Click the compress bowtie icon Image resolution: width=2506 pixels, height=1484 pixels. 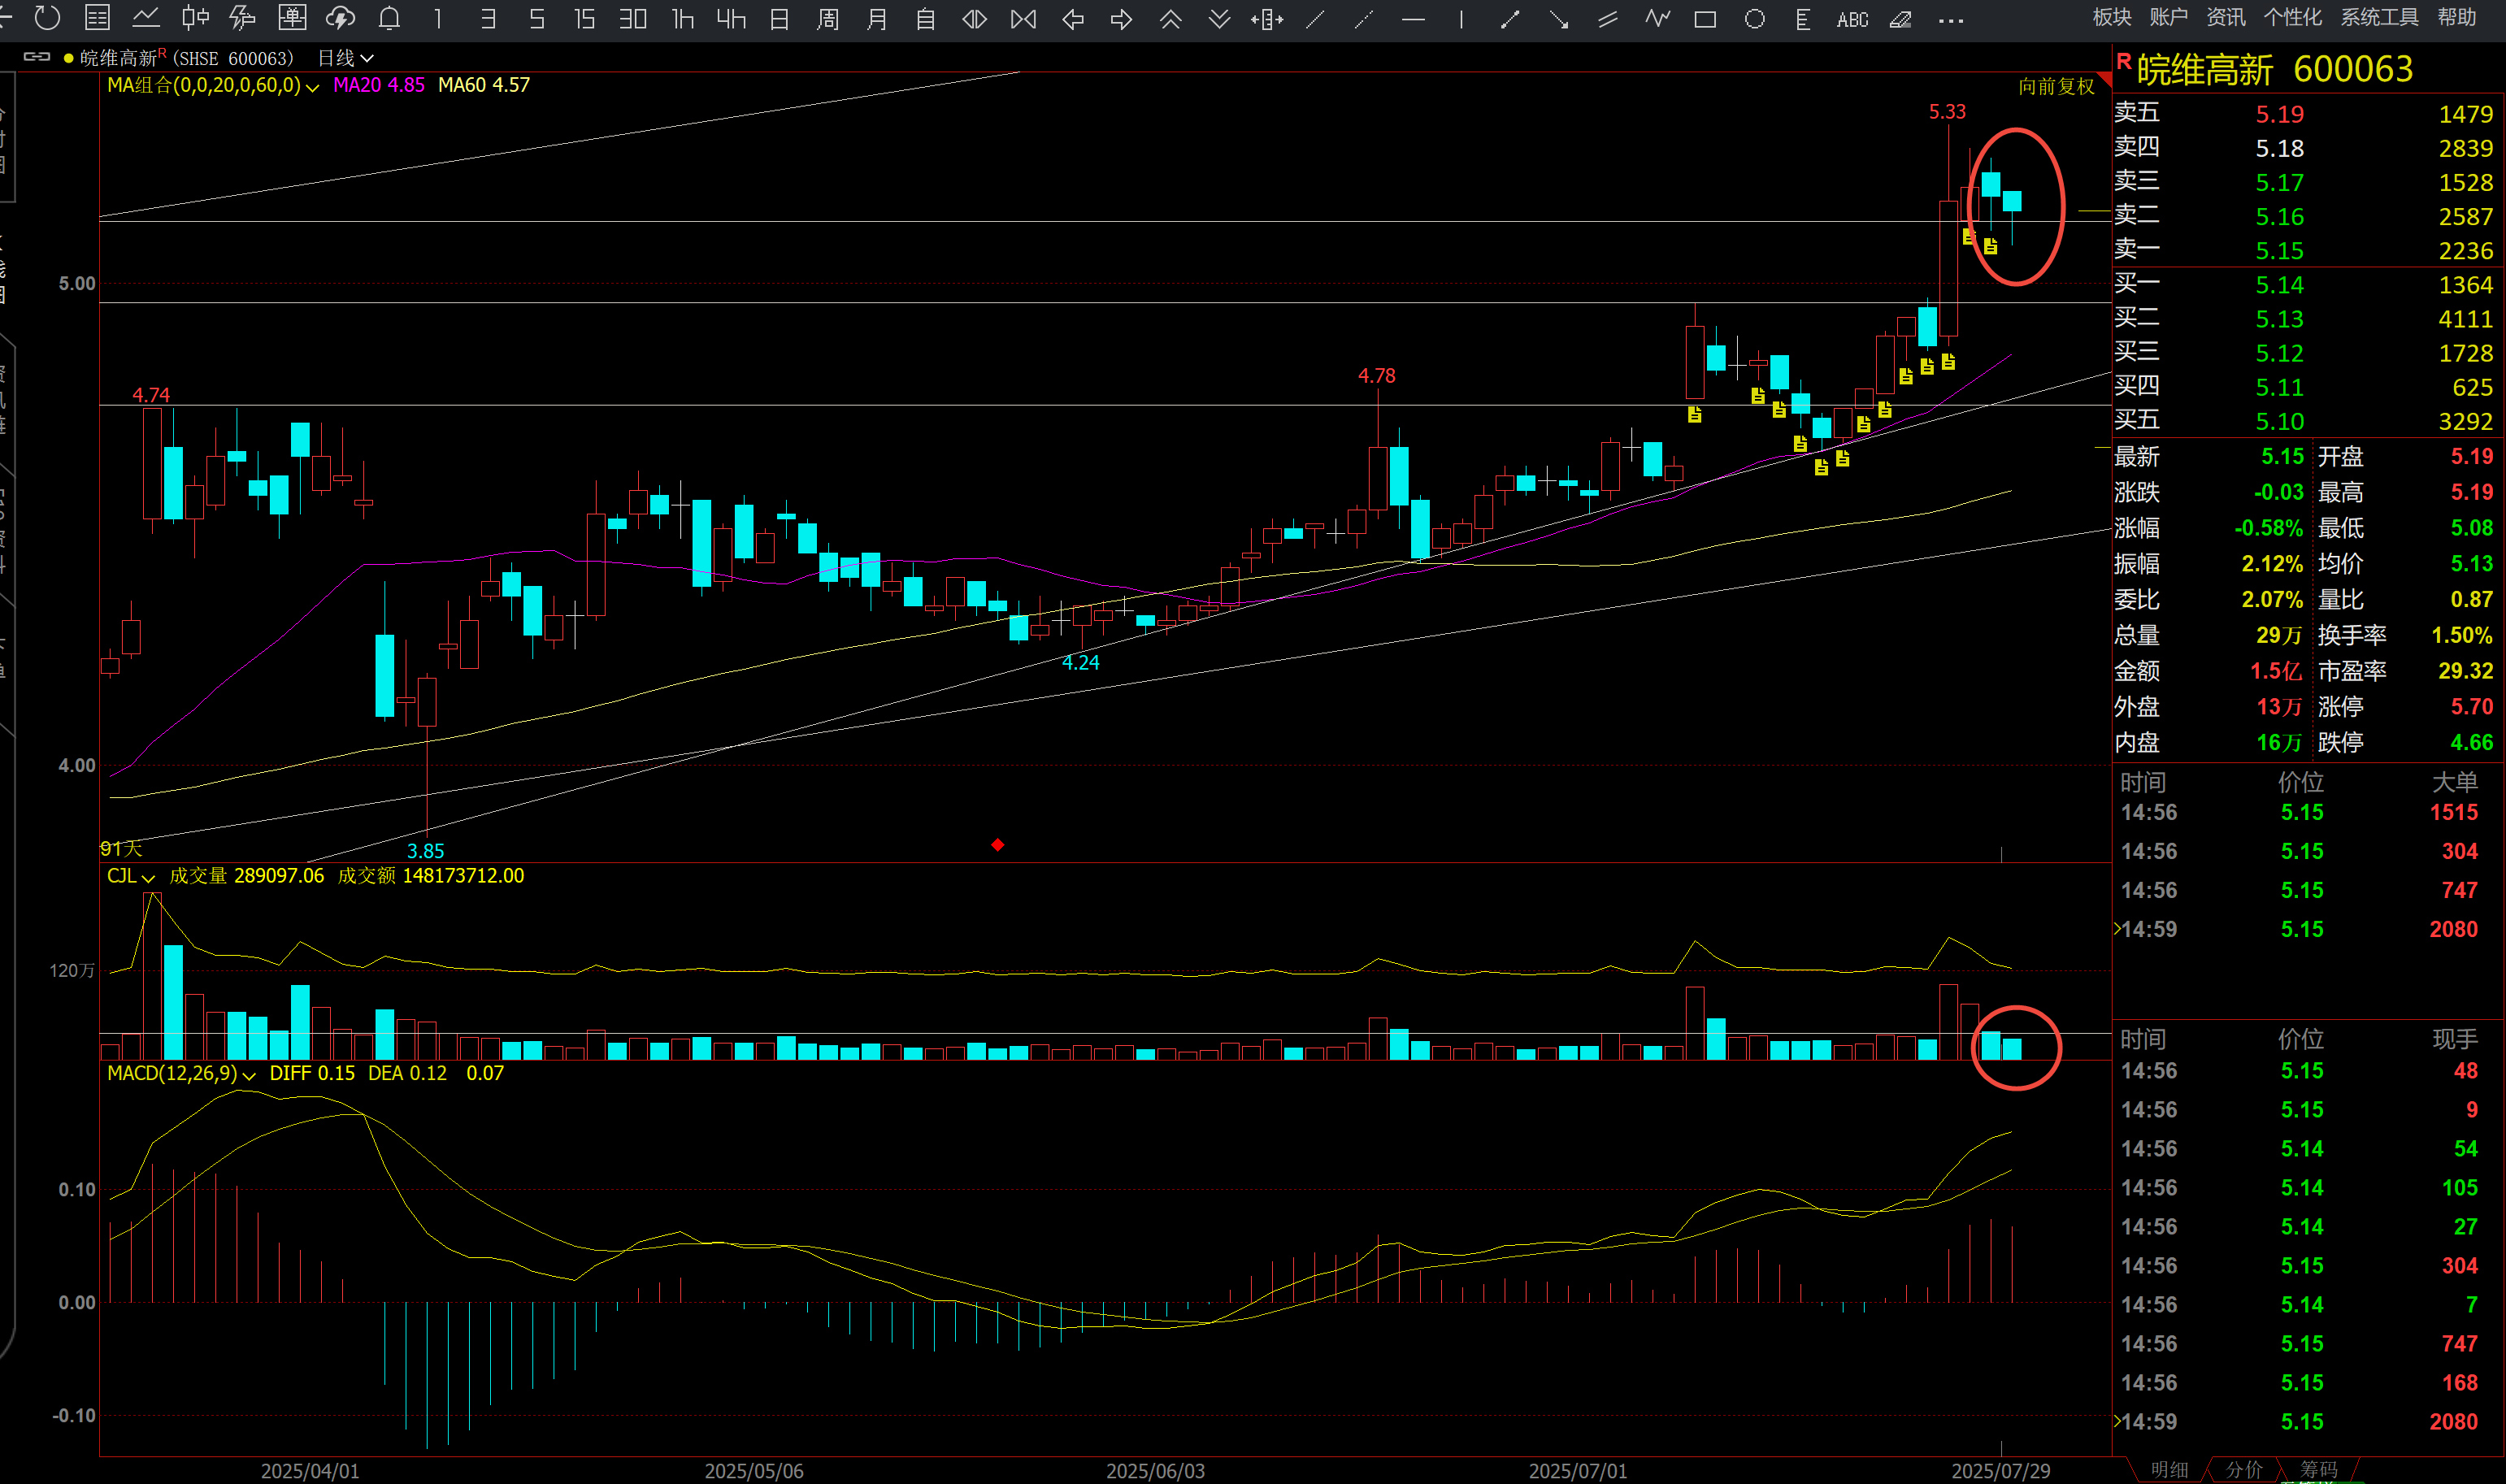(1024, 19)
